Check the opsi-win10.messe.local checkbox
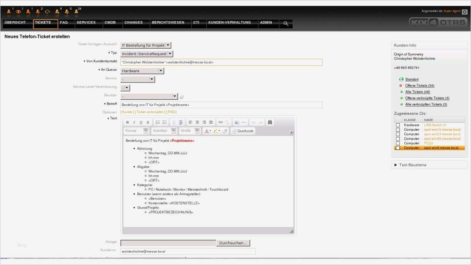The width and height of the screenshot is (471, 265). [398, 130]
